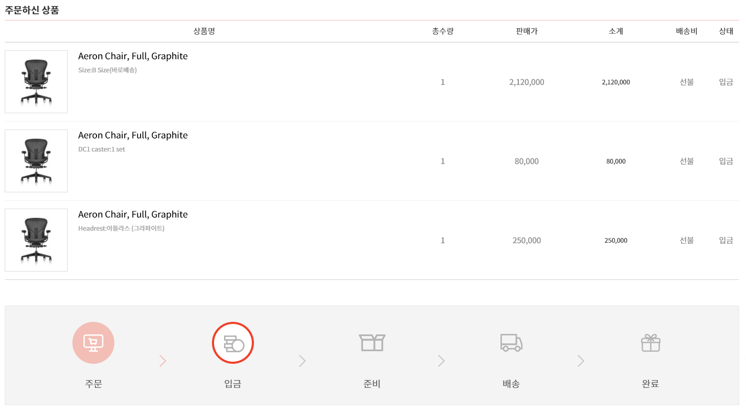Click the DC1 caster:1 set option text
This screenshot has width=746, height=412.
(102, 149)
